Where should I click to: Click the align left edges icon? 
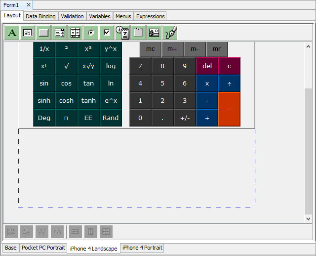(11, 231)
